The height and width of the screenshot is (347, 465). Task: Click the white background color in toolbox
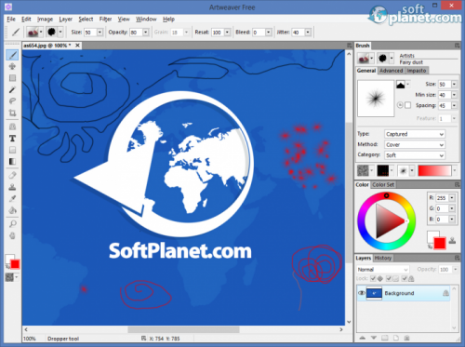point(8,258)
